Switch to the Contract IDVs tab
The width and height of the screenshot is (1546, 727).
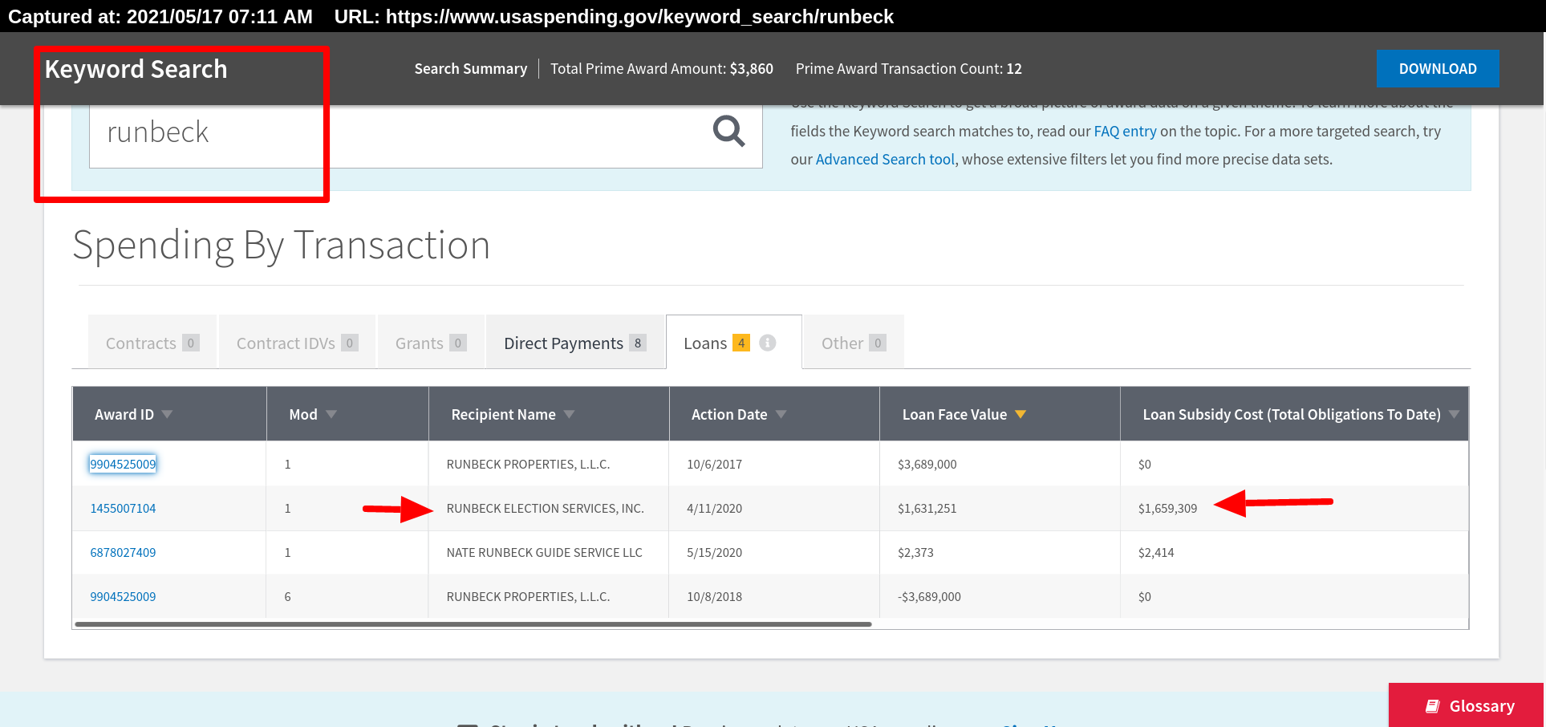pyautogui.click(x=297, y=343)
